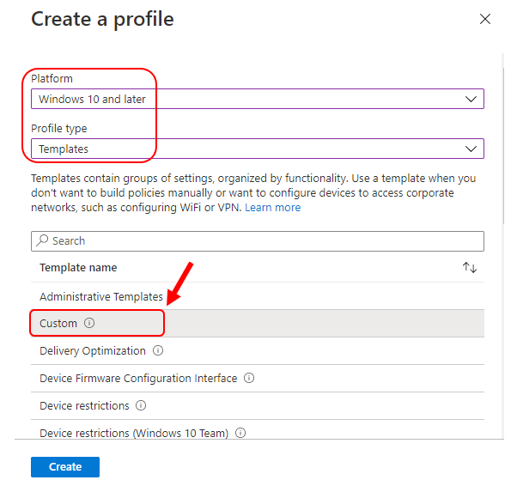The image size is (523, 480).
Task: Select Device restrictions (Windows 10 Team) template
Action: pyautogui.click(x=257, y=429)
